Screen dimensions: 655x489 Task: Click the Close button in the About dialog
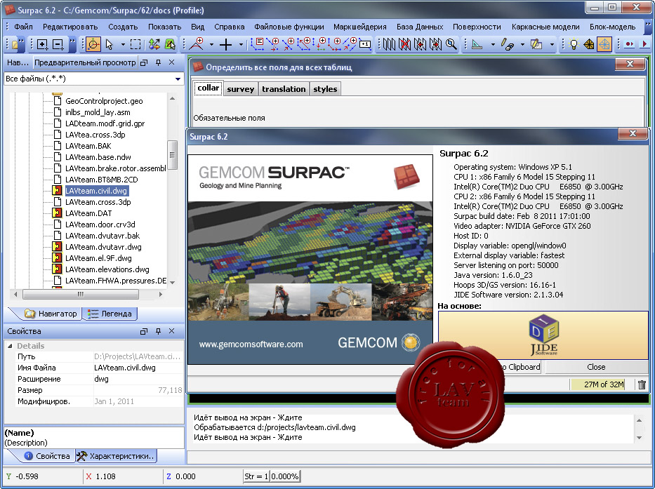pos(596,367)
